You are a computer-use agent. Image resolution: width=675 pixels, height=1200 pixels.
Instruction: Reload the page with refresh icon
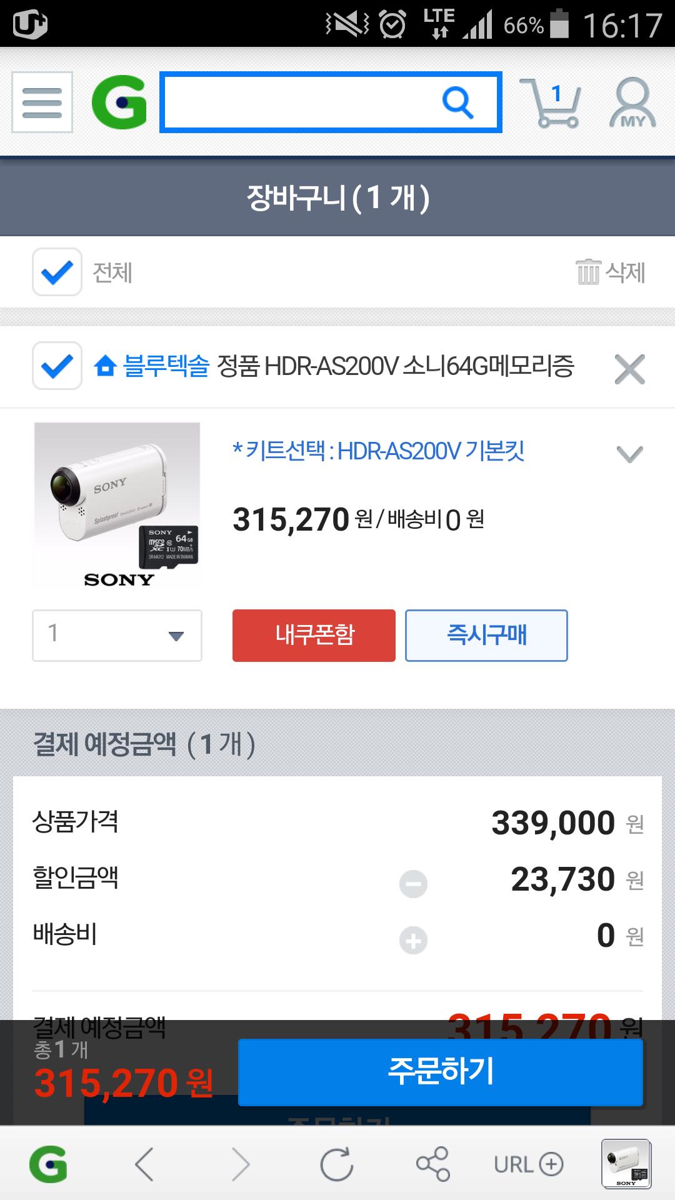336,1164
